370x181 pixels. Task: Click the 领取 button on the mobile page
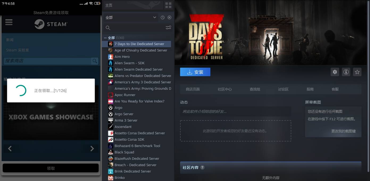51,168
